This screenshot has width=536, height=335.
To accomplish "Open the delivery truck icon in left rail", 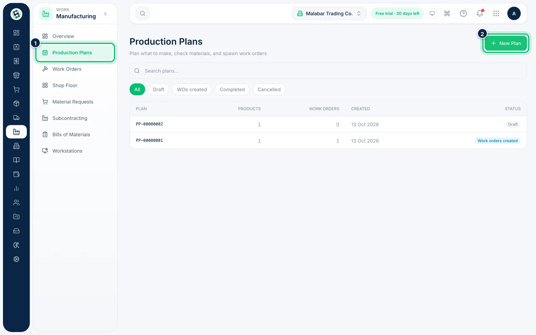I will click(x=16, y=118).
